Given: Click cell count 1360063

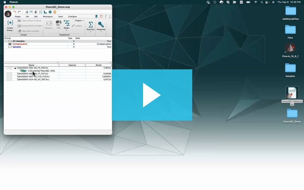Looking at the screenshot, I should point(106,77).
